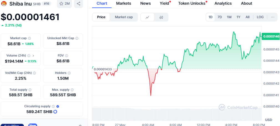Show info for Vol/Mkt Cap (24h)
Screen dimensions: 280x126
[34, 73]
